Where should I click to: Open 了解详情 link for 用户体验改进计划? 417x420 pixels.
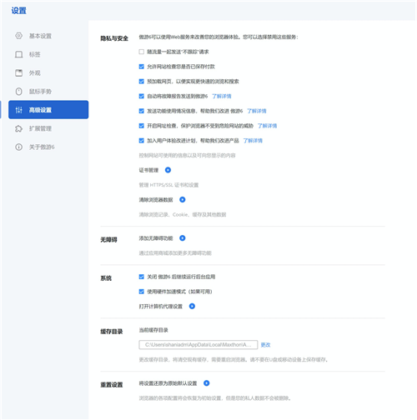click(x=253, y=141)
